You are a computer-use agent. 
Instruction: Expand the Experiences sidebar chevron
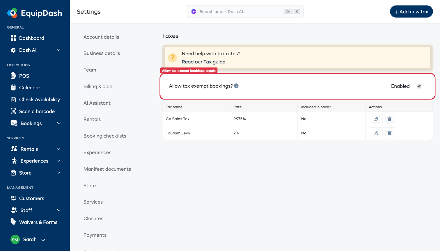point(59,161)
